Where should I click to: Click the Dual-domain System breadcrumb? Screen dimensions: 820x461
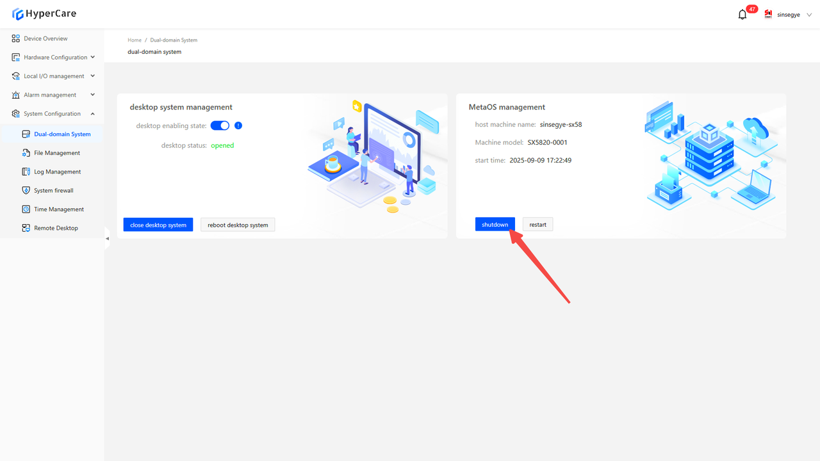174,40
